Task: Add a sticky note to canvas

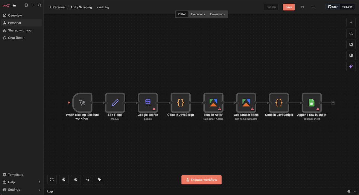Action: pos(351,44)
